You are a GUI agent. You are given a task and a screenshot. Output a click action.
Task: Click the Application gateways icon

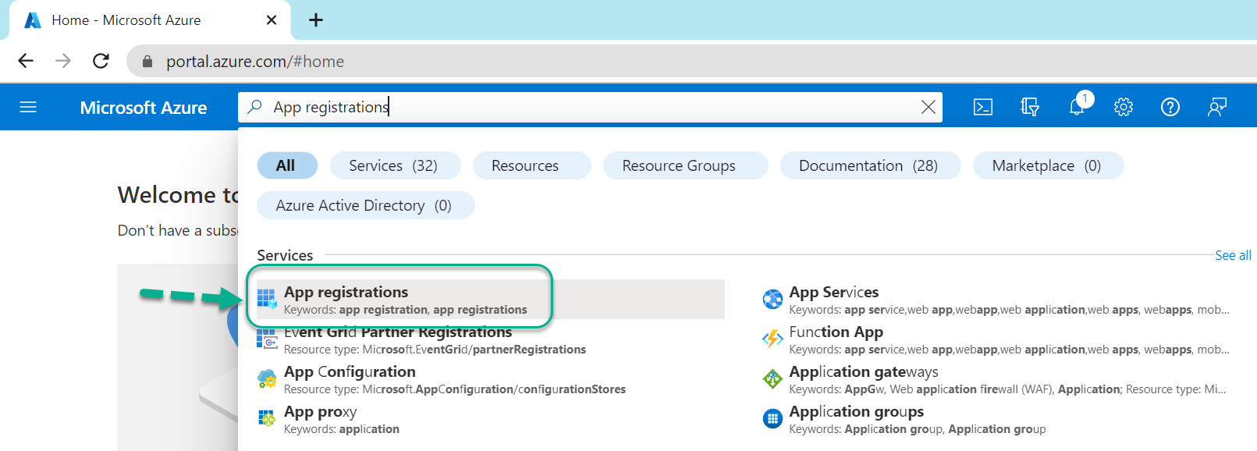(772, 379)
